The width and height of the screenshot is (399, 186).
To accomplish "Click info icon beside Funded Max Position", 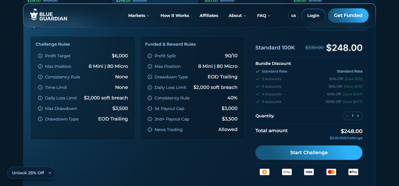I will click(150, 67).
